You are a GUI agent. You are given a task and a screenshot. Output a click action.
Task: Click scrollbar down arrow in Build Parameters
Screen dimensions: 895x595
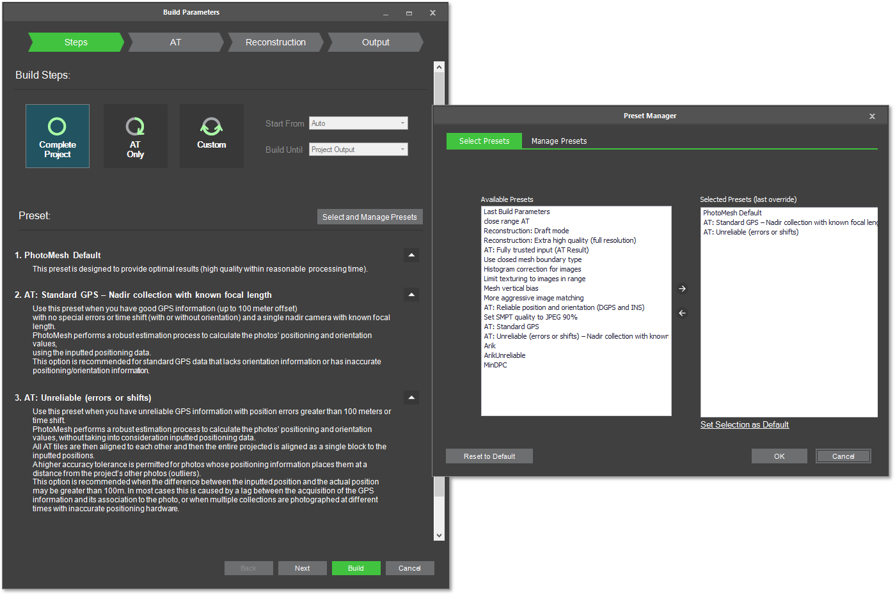pyautogui.click(x=439, y=536)
